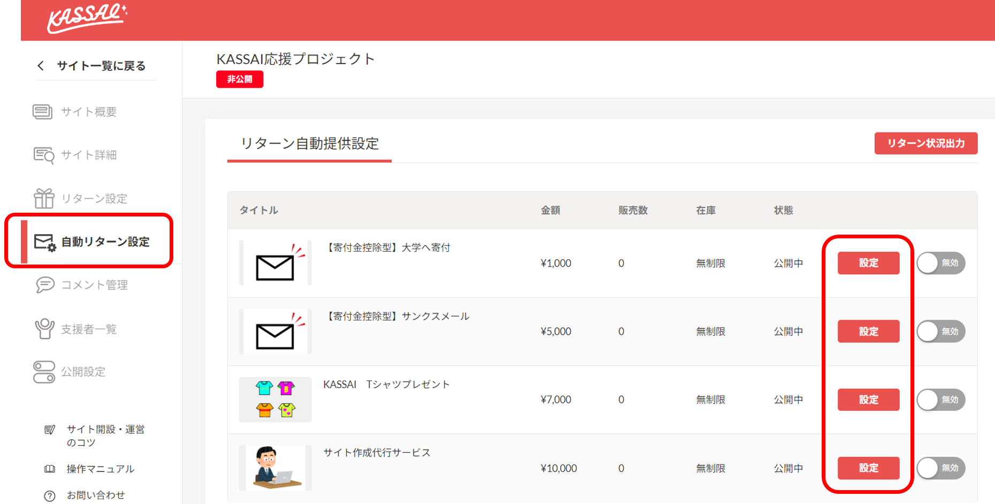
Task: Click the リターン設定 gift box icon
Action: pyautogui.click(x=44, y=198)
